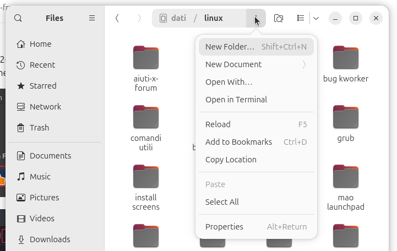397x251 pixels.
Task: Open Properties from the context menu
Action: click(x=224, y=227)
